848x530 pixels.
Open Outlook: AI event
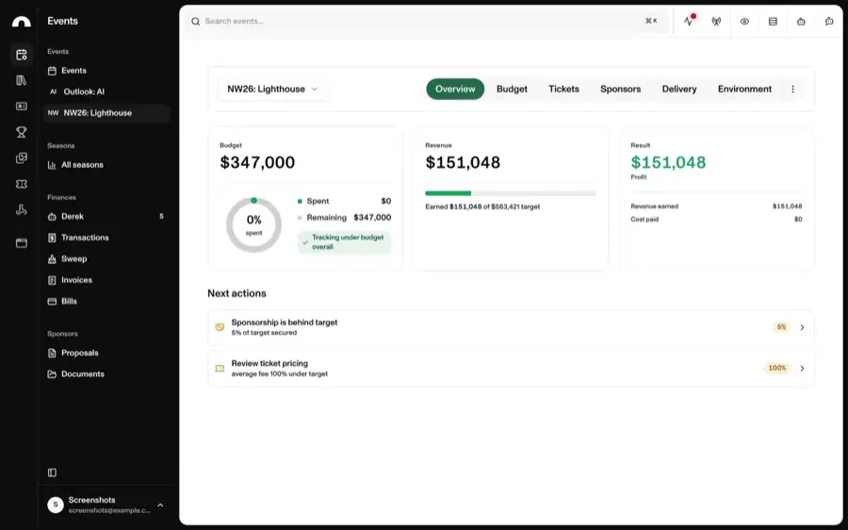107,91
